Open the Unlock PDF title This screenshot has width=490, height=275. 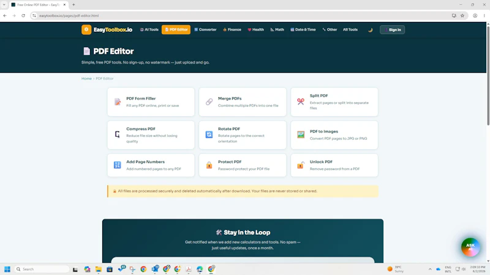tap(321, 162)
